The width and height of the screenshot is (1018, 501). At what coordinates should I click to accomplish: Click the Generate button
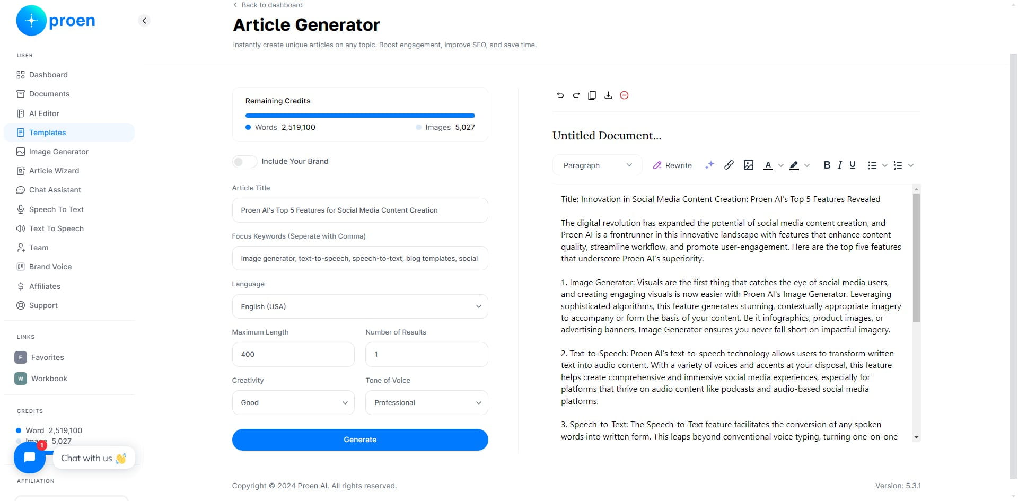(x=360, y=440)
